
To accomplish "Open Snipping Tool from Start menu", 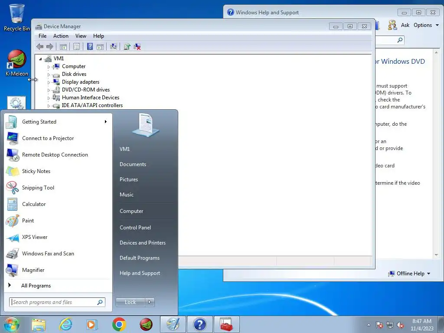I will click(x=58, y=187).
